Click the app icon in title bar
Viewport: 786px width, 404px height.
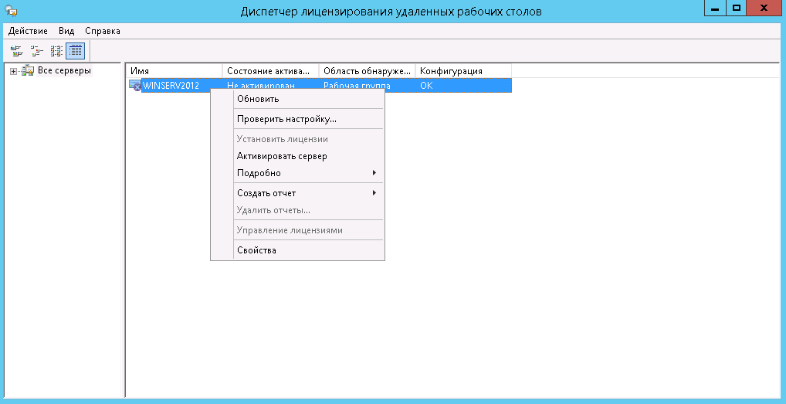(x=8, y=11)
